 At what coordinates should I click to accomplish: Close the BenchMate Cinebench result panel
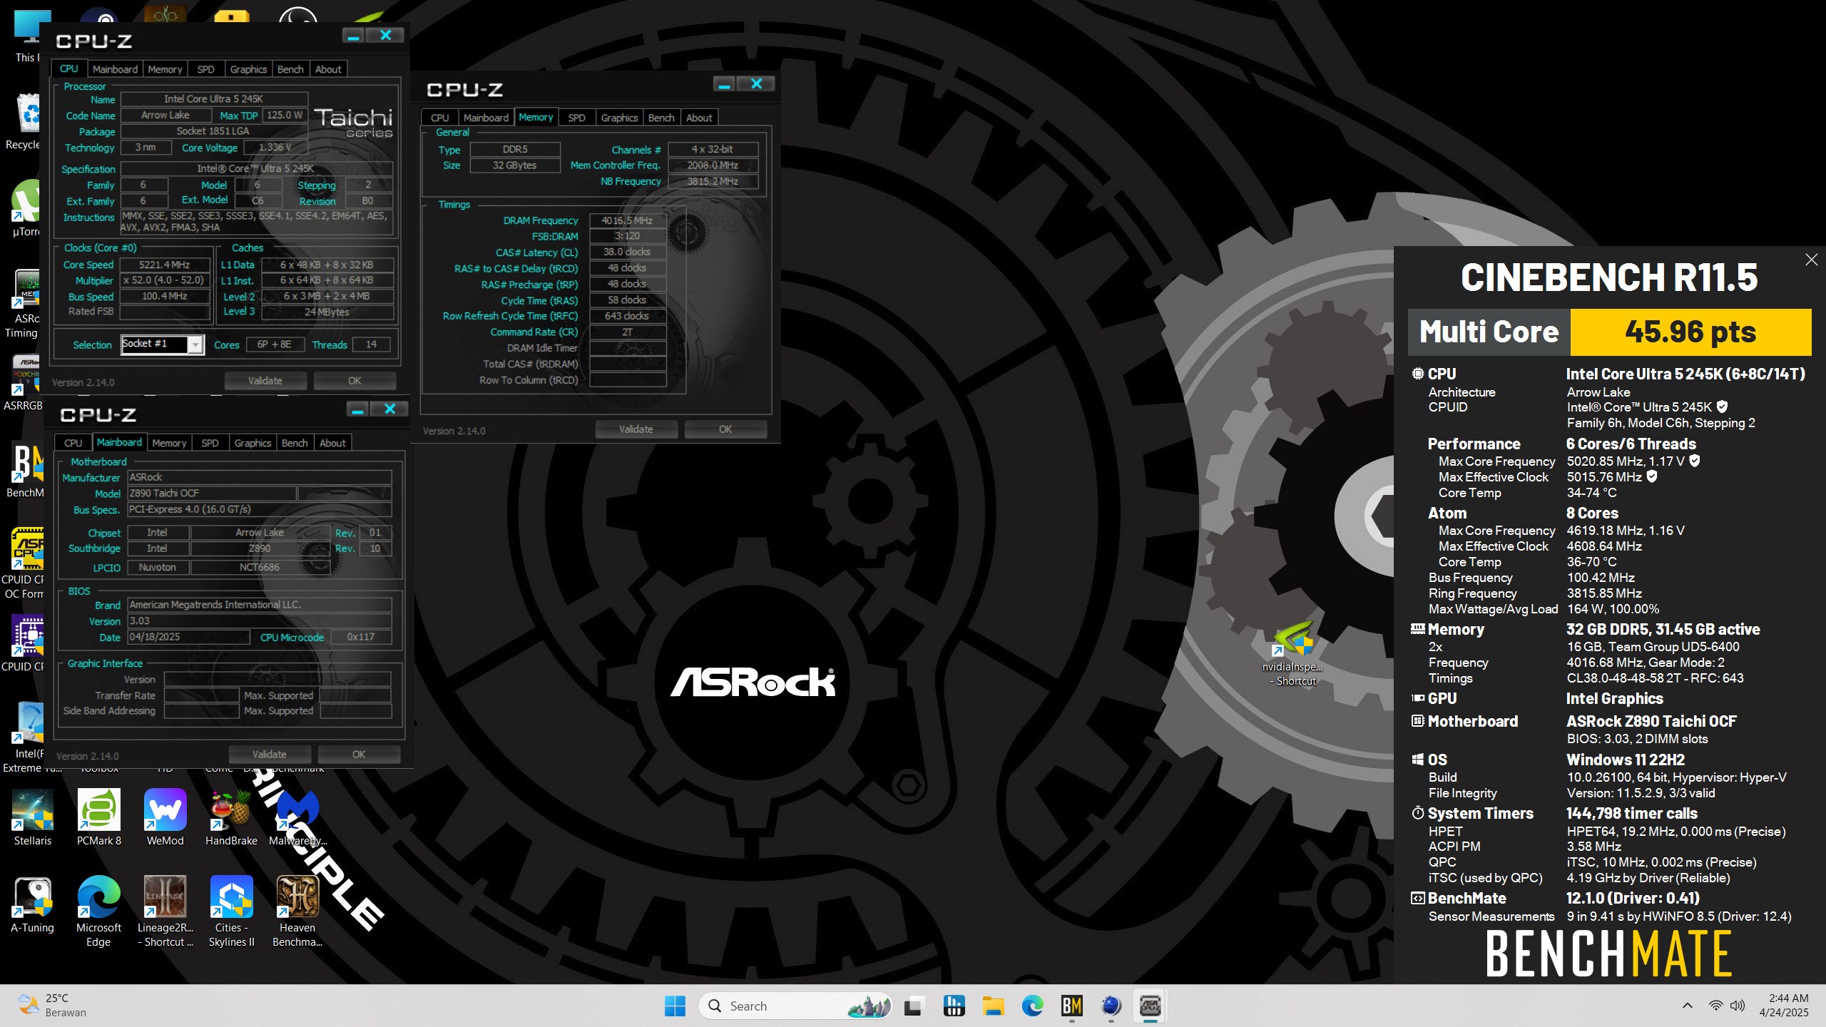tap(1811, 260)
